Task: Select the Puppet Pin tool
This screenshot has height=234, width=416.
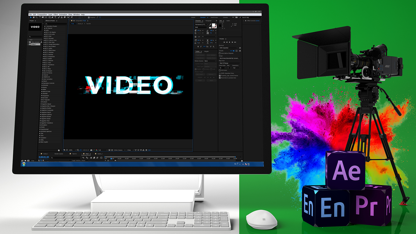Action: click(72, 17)
